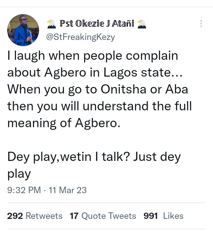Open Pst Okezie J Atañi's profile name
213x231 pixels.
coord(97,24)
